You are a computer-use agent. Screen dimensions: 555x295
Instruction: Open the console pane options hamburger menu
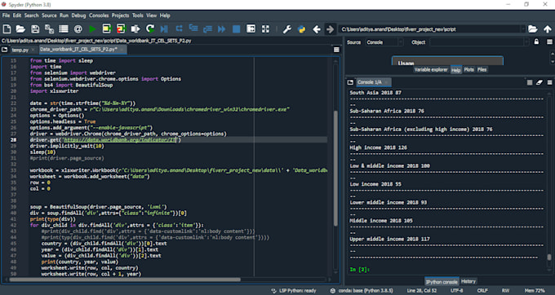tap(549, 82)
